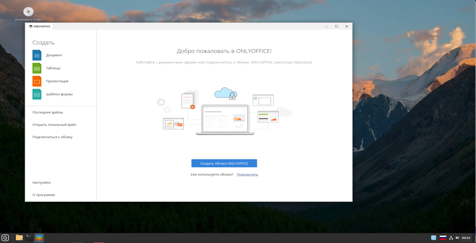
Task: Open the Последние файлы section
Action: 48,112
